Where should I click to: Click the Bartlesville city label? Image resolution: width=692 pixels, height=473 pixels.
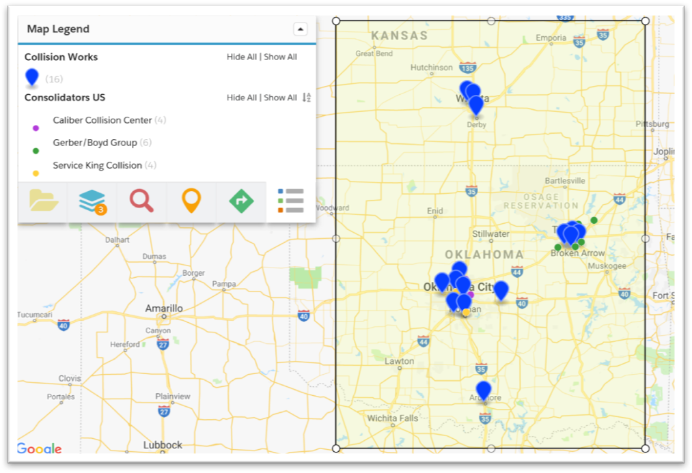pos(565,181)
